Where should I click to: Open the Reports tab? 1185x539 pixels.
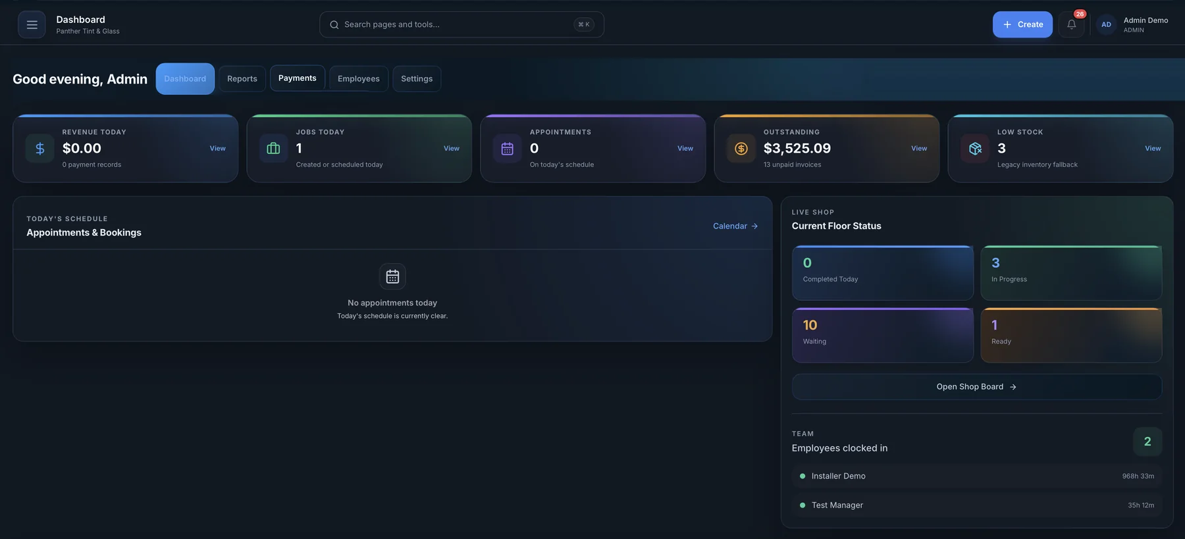pyautogui.click(x=242, y=79)
